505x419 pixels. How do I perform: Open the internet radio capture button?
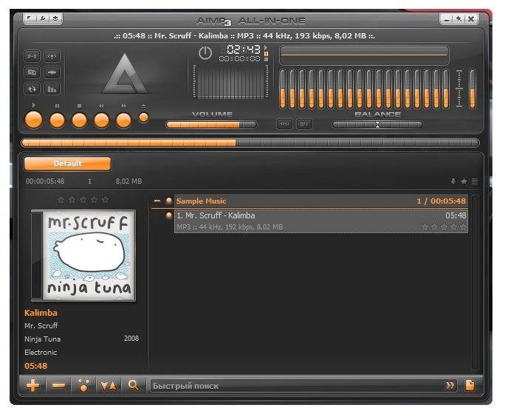click(52, 56)
